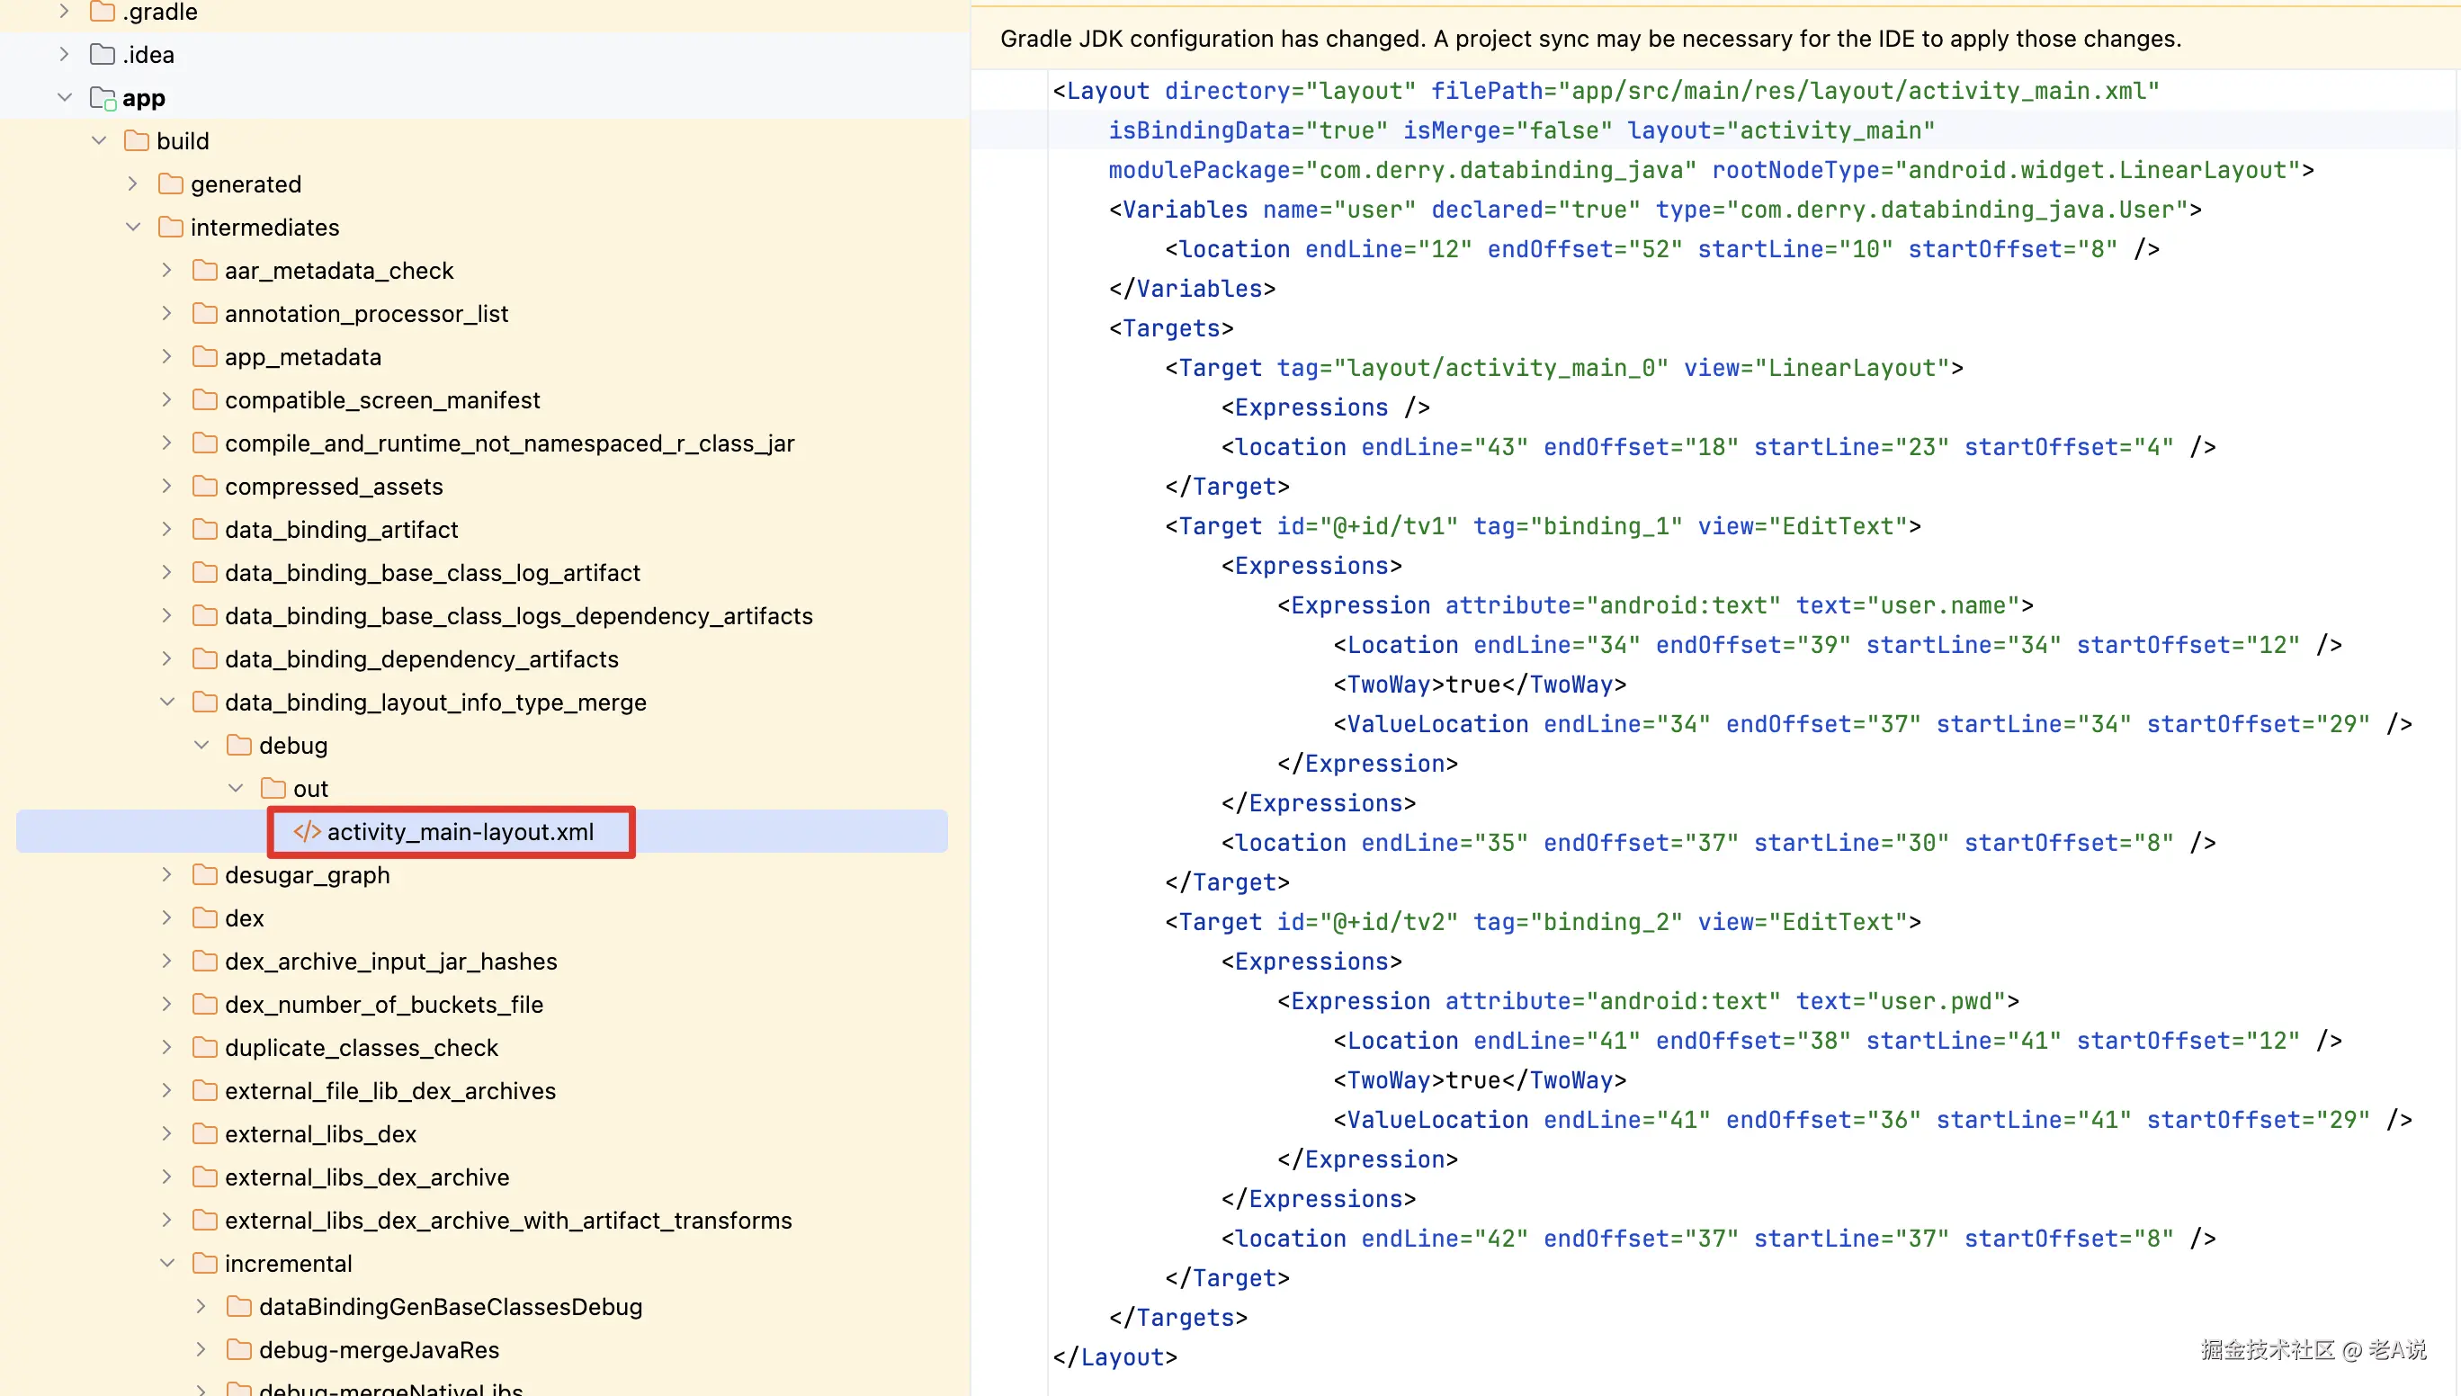Expand the generated folder

(133, 184)
